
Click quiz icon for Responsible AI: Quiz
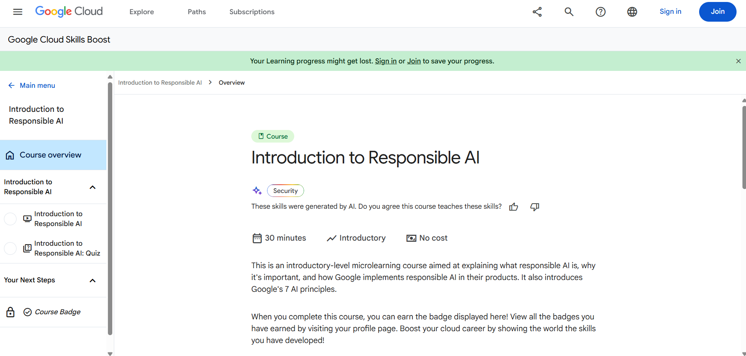27,248
